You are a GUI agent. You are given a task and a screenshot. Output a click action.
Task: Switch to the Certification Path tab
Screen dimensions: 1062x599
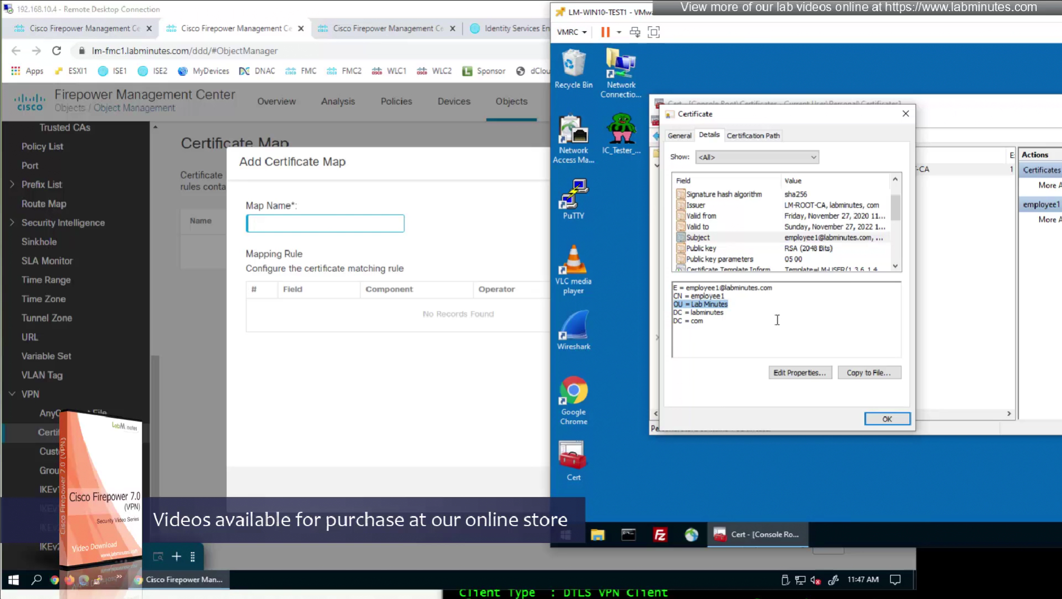coord(753,135)
